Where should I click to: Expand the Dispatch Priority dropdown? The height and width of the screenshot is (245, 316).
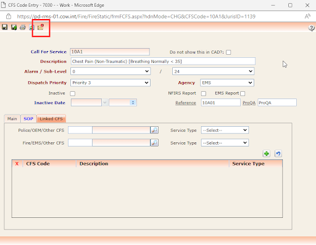pos(110,82)
